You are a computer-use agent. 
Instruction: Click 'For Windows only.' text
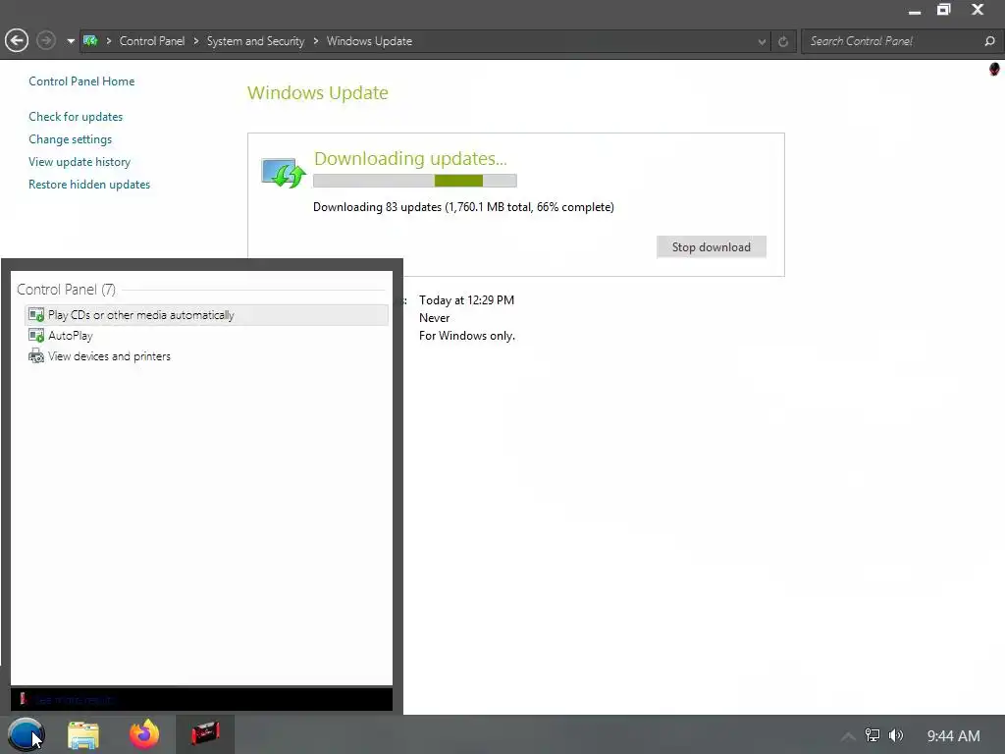[467, 336]
